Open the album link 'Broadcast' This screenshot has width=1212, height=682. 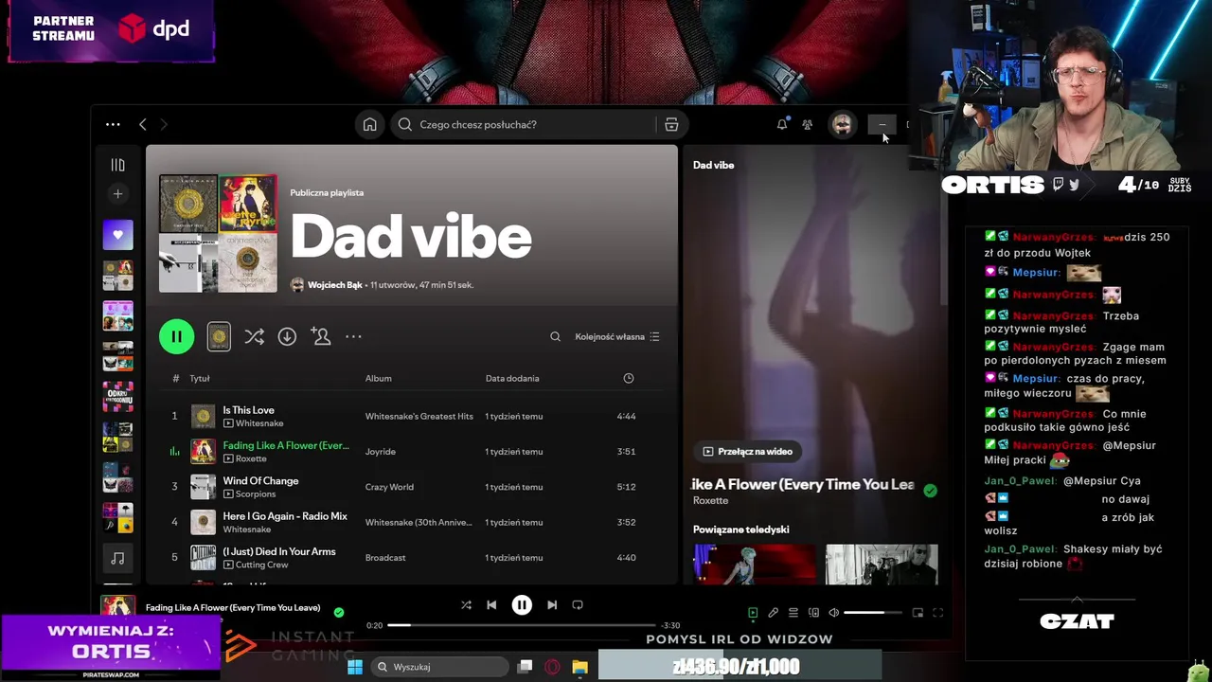tap(385, 558)
